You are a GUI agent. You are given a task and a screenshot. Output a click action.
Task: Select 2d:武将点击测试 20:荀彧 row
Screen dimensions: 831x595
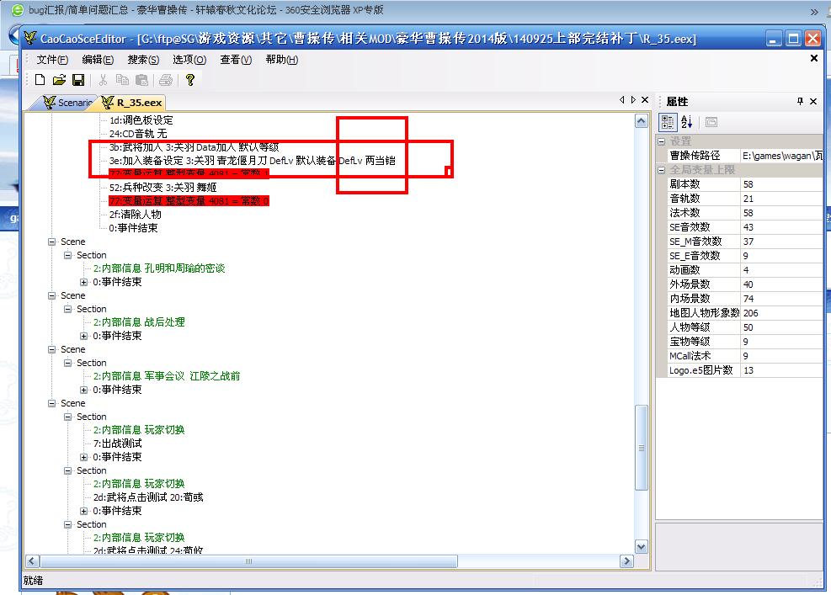tap(148, 497)
